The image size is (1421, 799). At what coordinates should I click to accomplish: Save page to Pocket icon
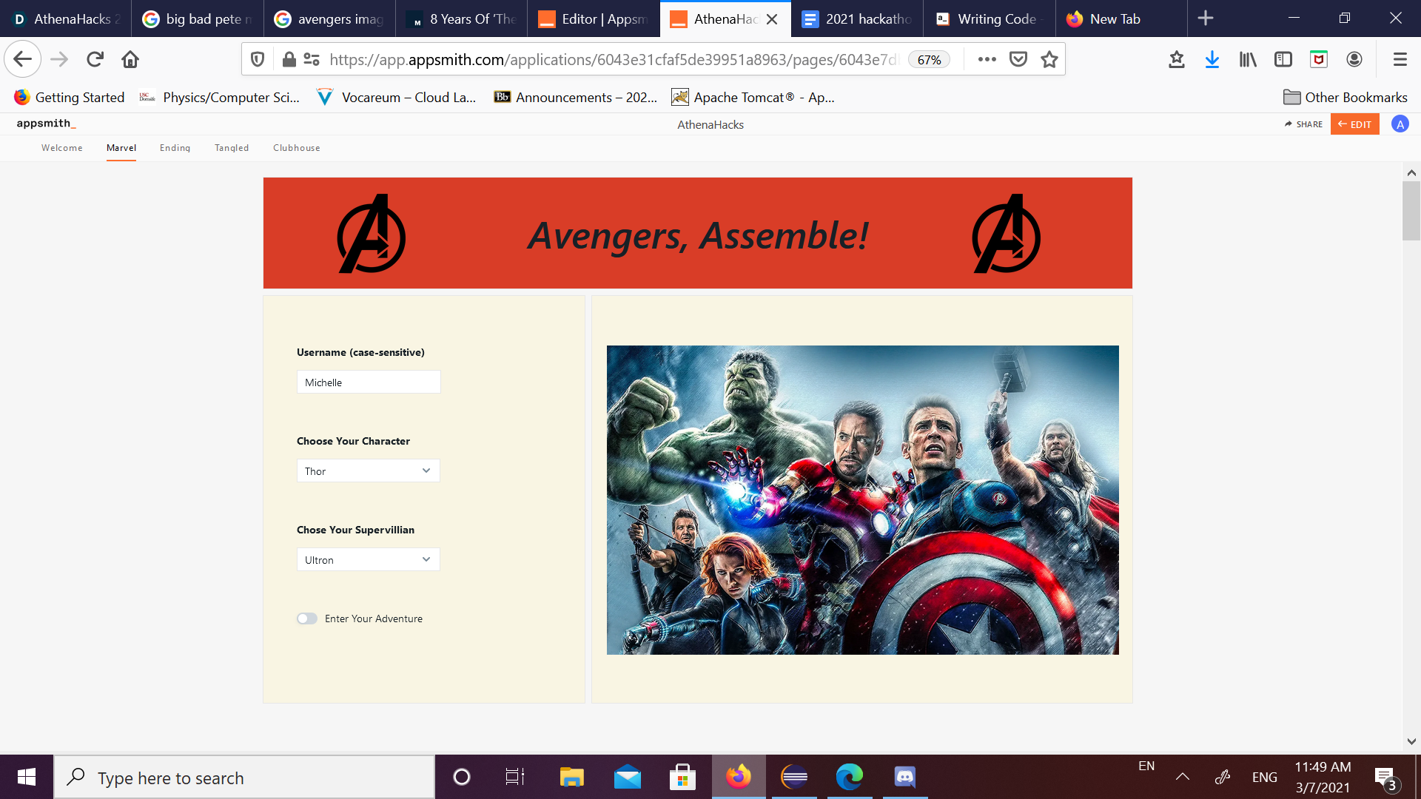coord(1018,59)
